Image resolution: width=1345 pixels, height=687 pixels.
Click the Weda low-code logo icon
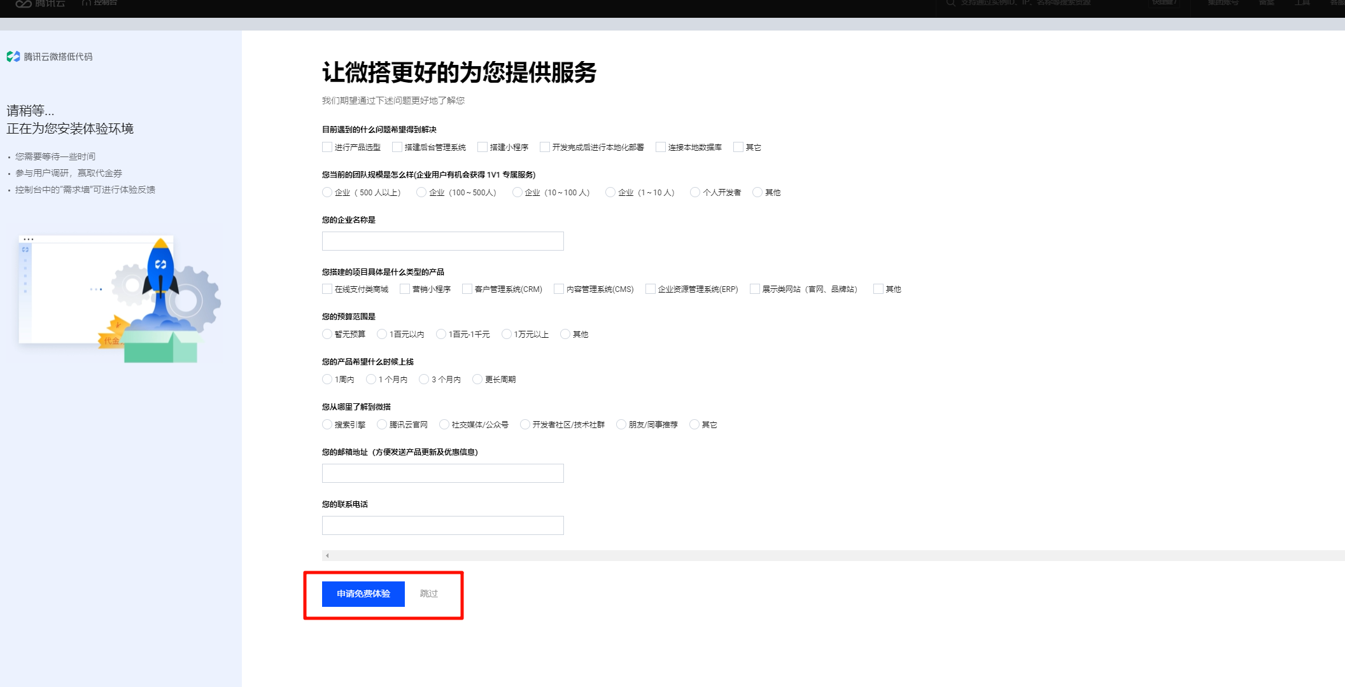point(13,57)
